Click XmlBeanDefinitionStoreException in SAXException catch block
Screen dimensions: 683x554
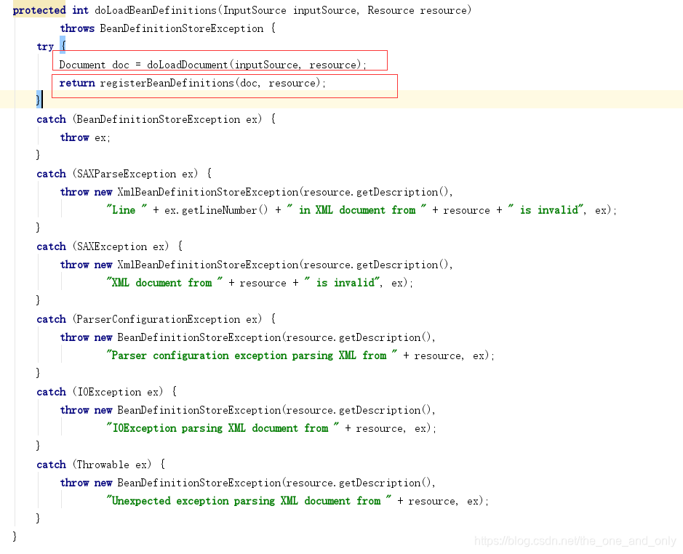tap(208, 265)
